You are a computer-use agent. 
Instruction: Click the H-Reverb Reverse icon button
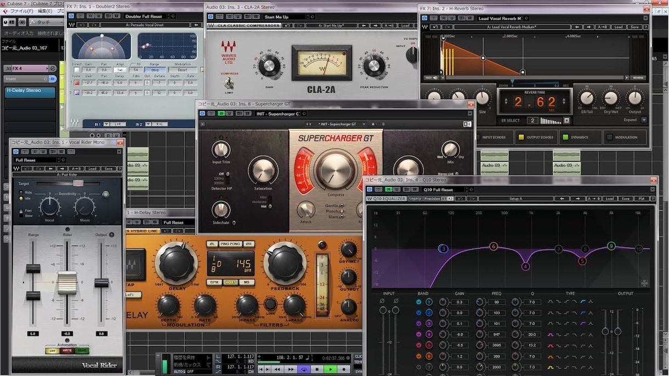(637, 78)
